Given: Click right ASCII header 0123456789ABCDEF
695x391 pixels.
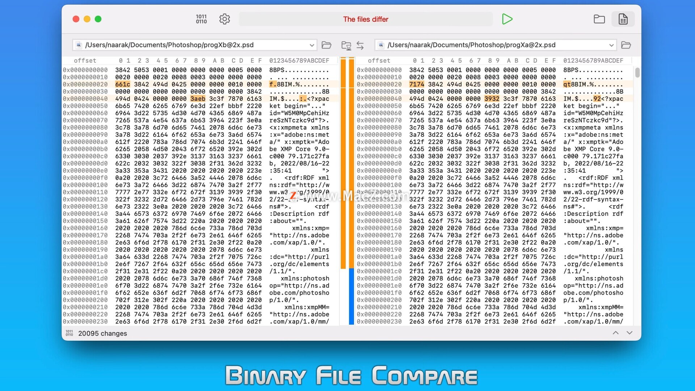Looking at the screenshot, I should point(593,60).
